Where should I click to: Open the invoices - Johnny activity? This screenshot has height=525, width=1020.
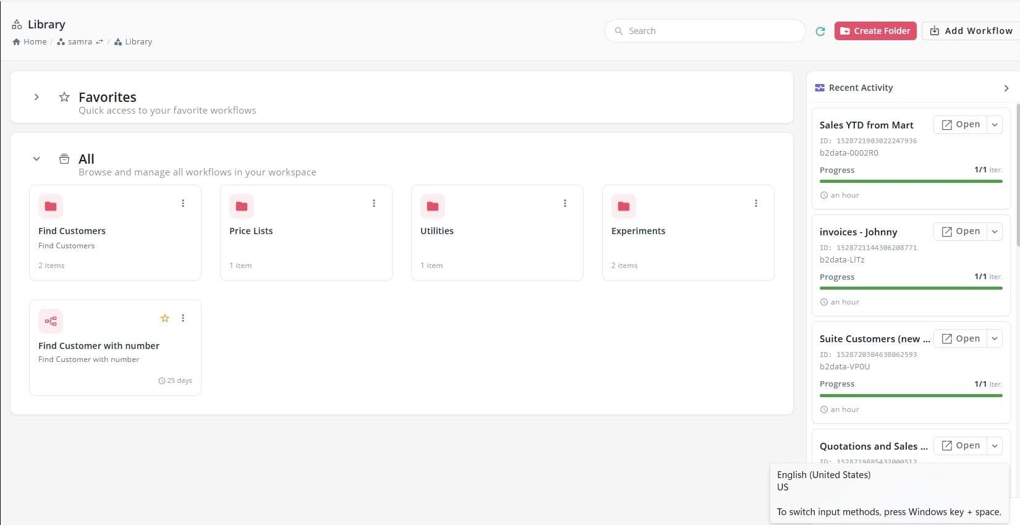961,231
